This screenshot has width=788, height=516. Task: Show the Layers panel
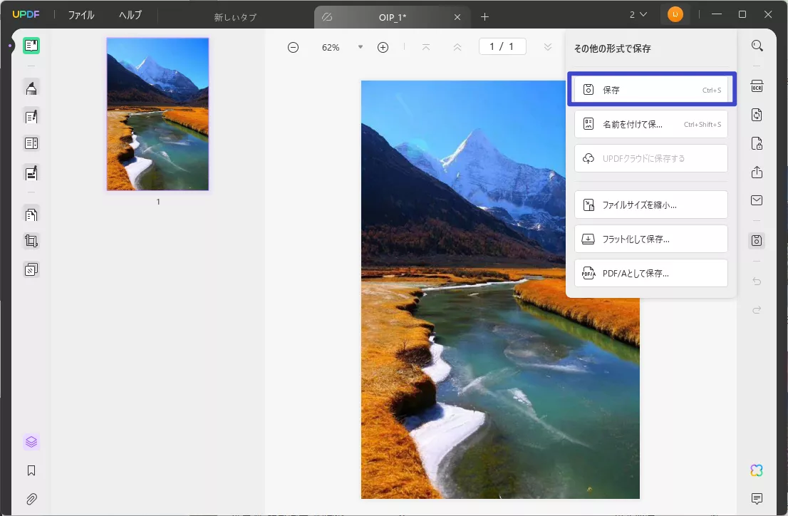[x=31, y=442]
